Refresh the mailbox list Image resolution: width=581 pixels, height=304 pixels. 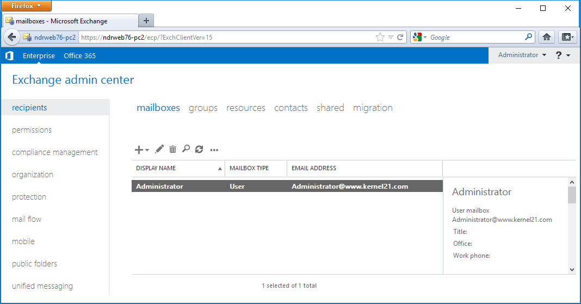pyautogui.click(x=199, y=149)
